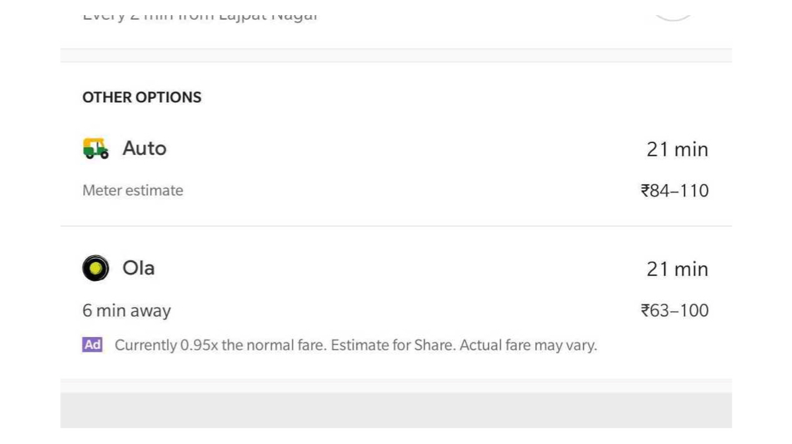Tap the green auto-rickshaw icon

coord(96,148)
